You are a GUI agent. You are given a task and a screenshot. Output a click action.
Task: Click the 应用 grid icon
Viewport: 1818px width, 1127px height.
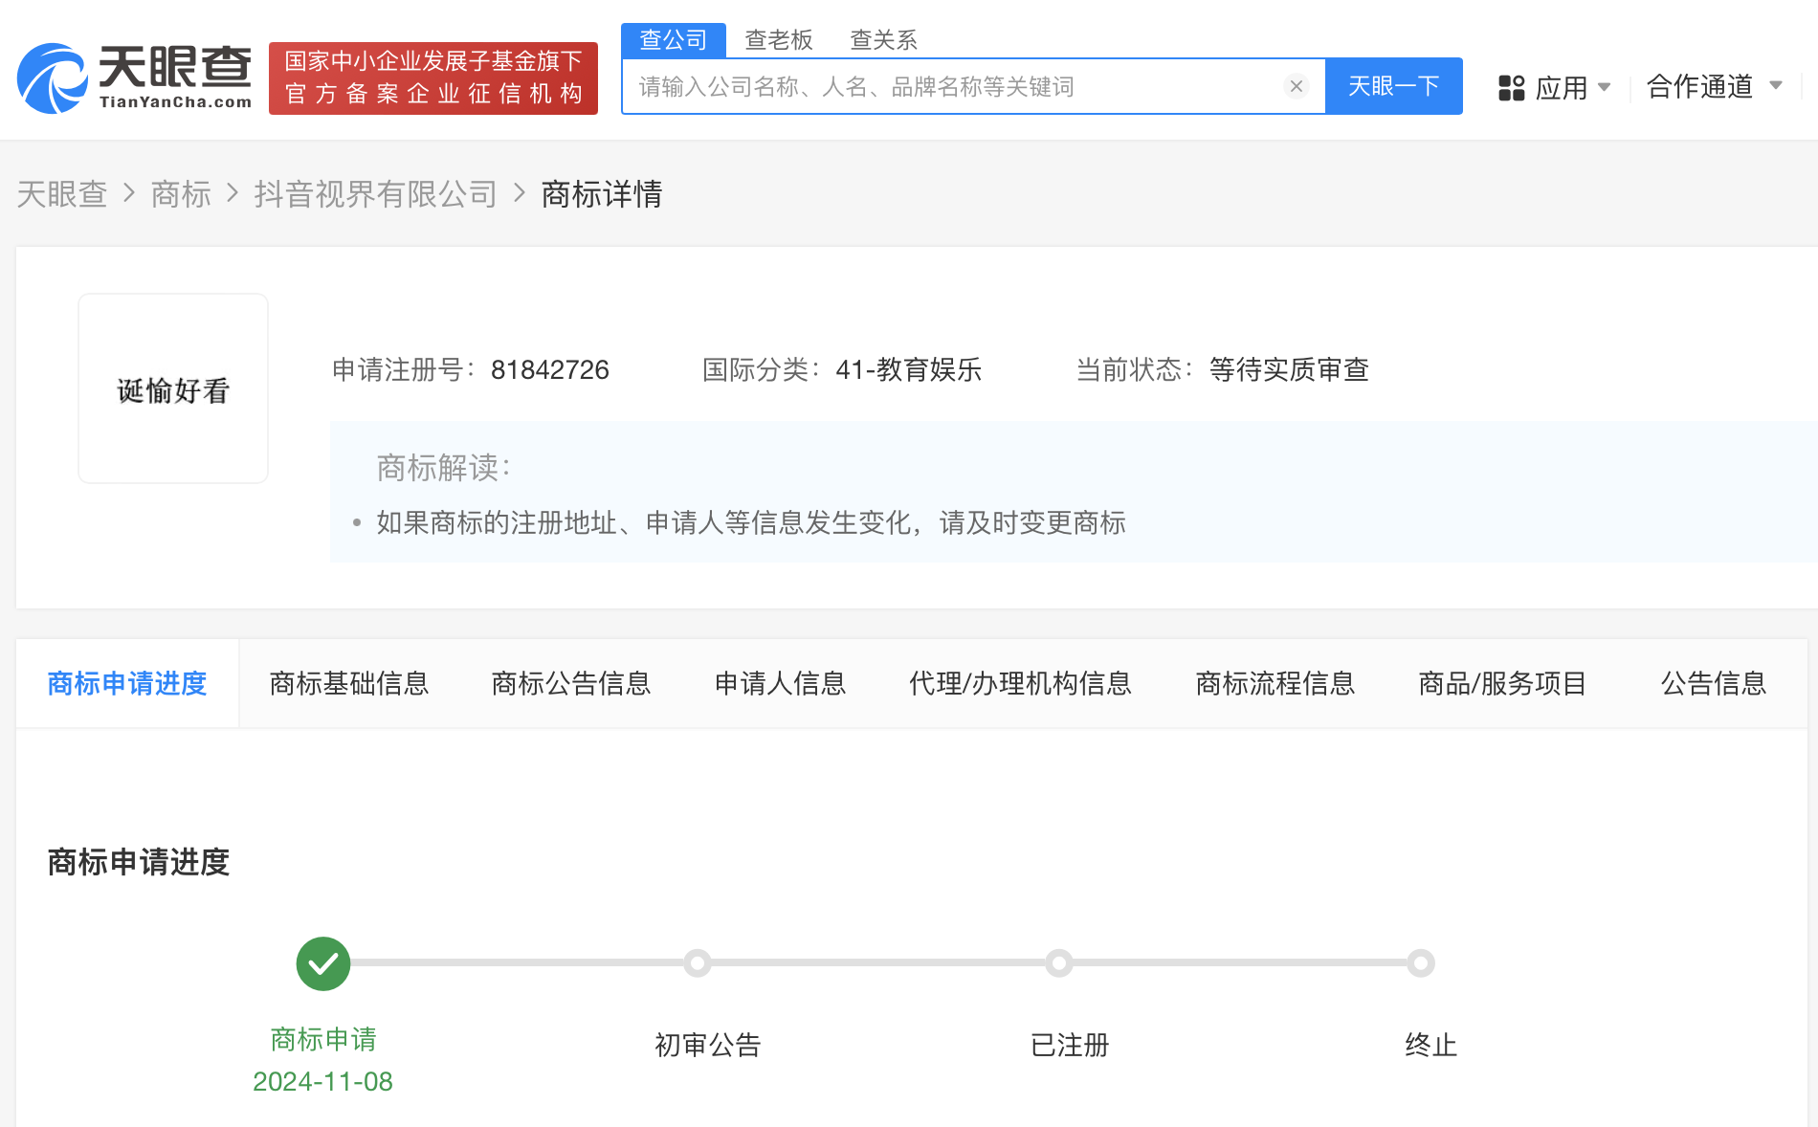pos(1511,88)
